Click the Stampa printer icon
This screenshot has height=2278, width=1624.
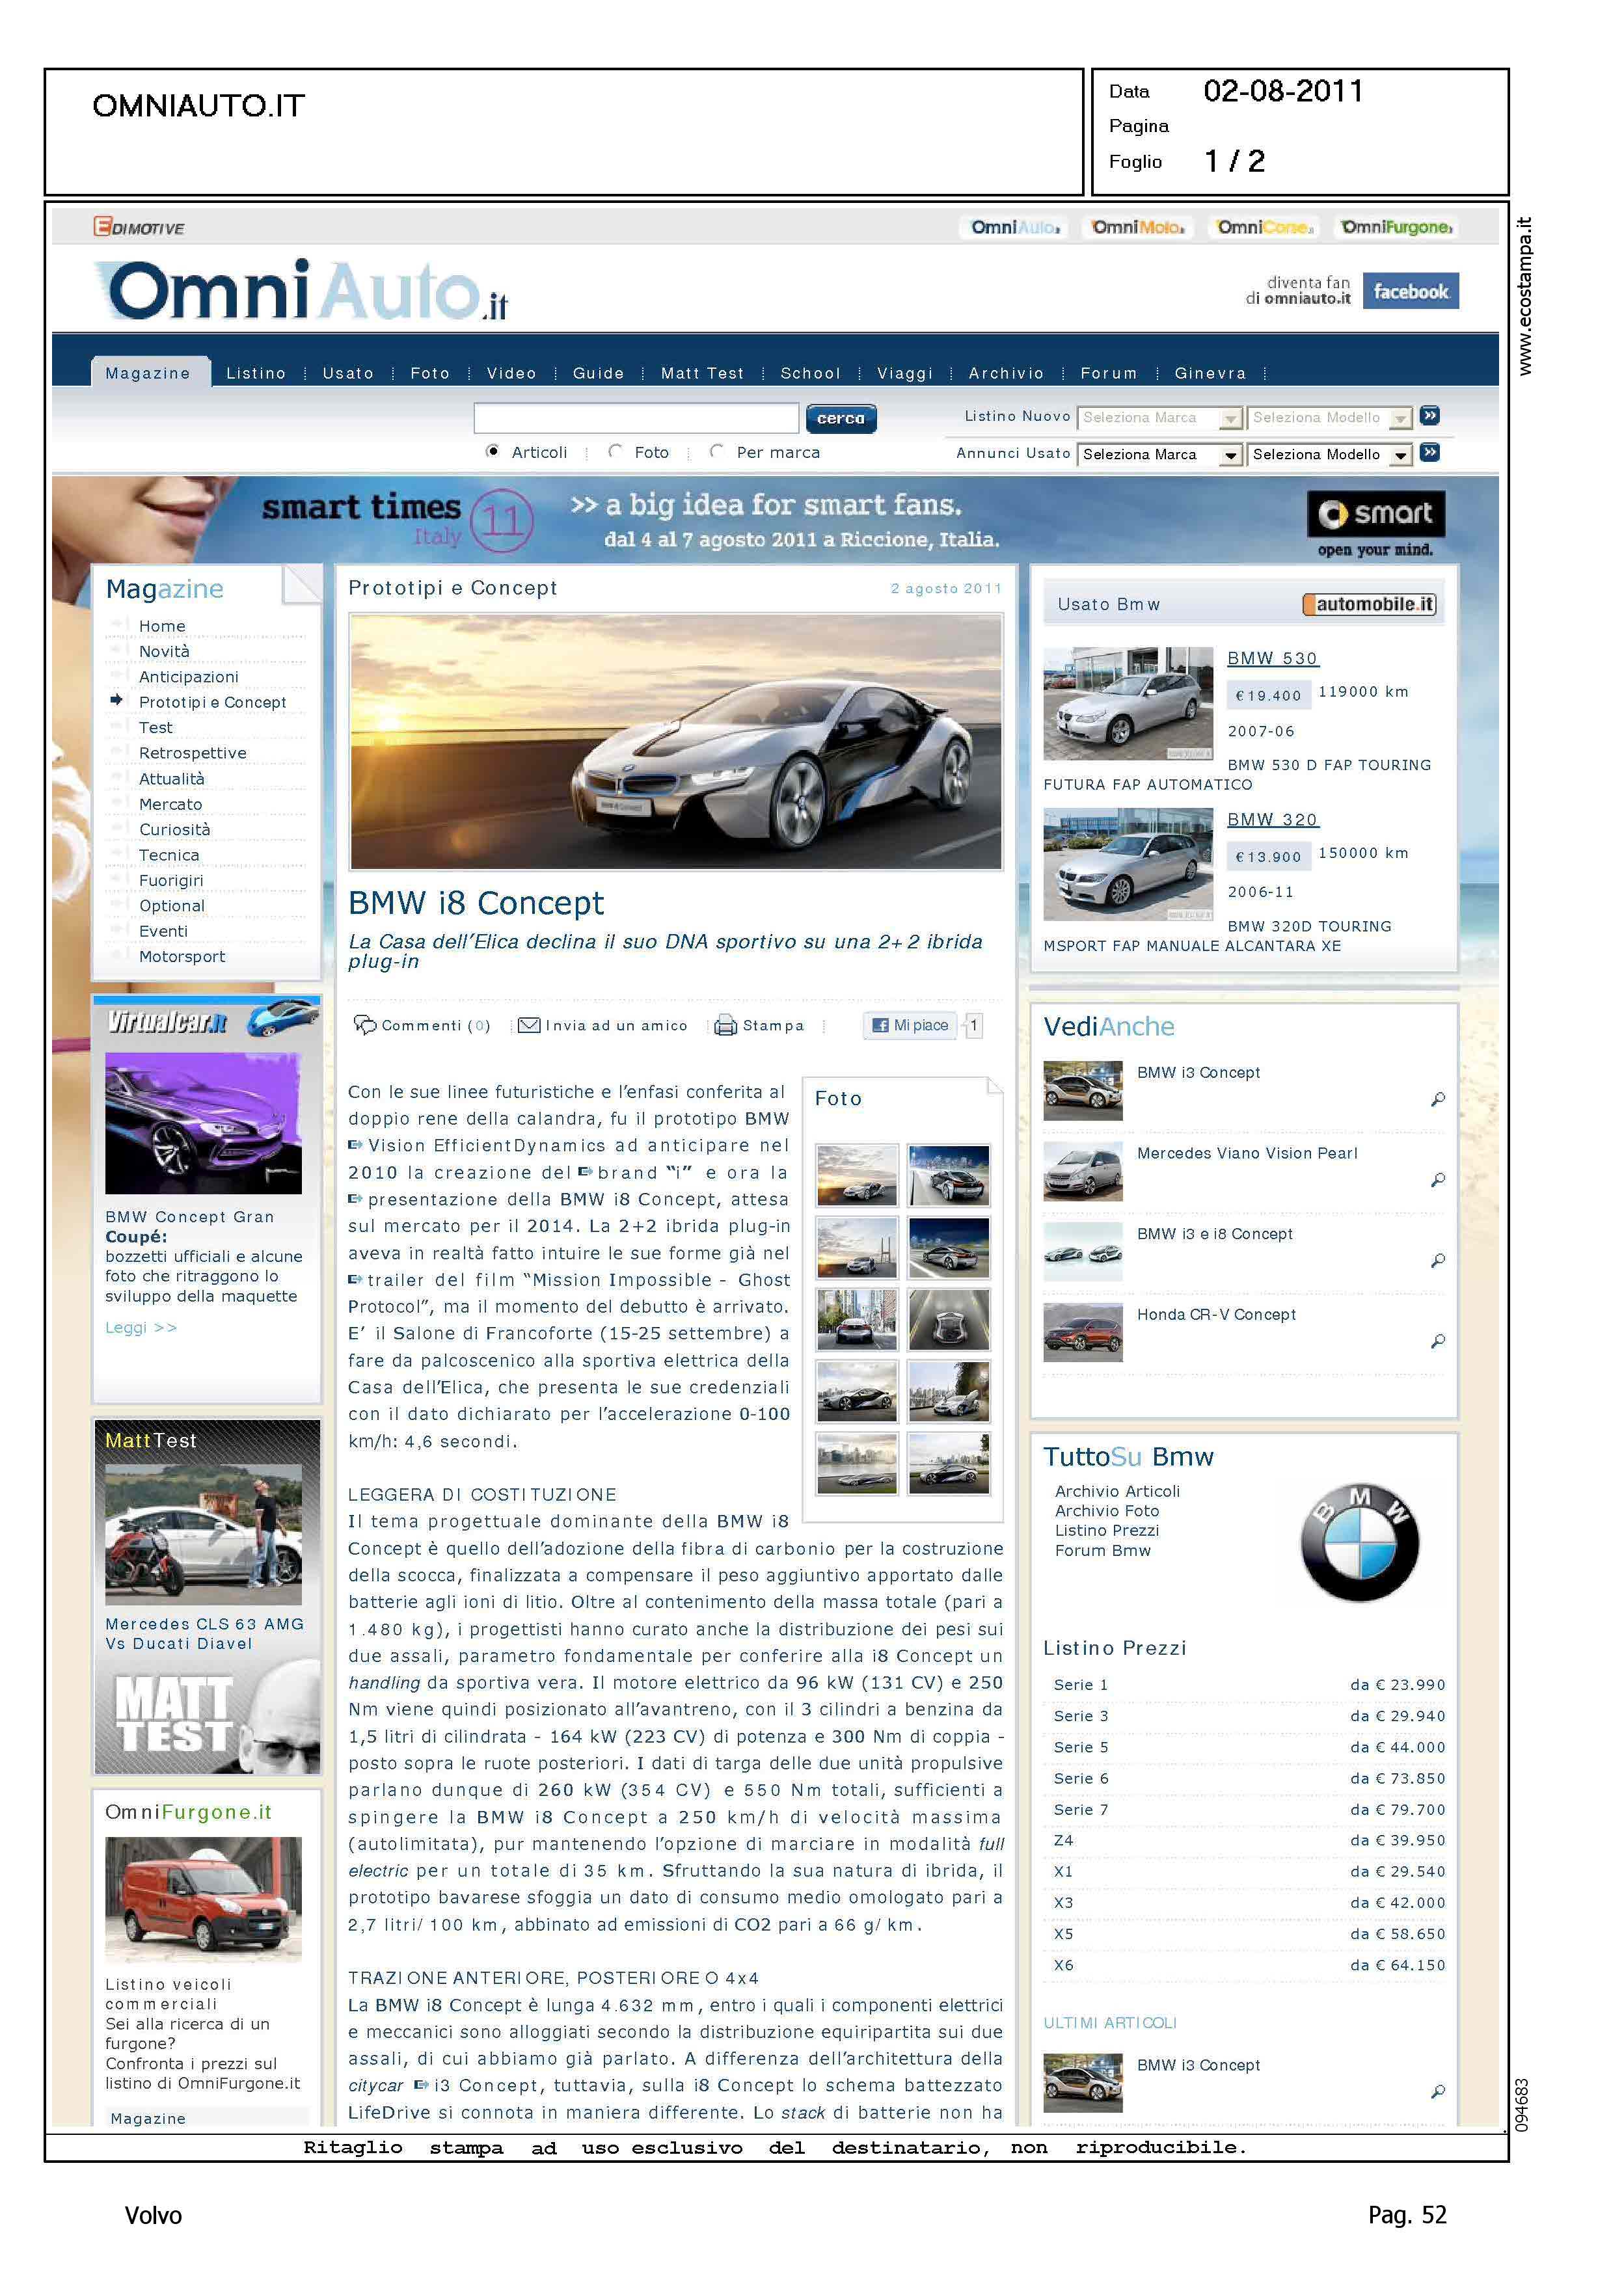[725, 1025]
